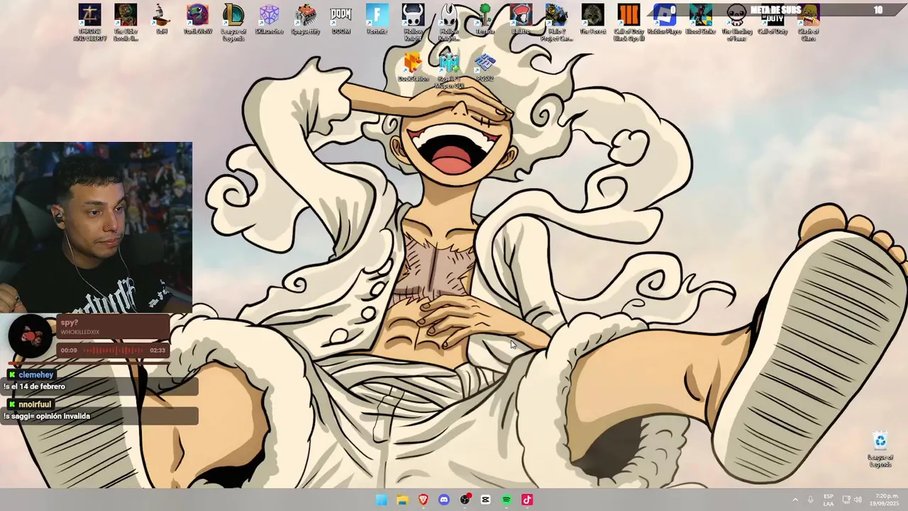The width and height of the screenshot is (908, 511).
Task: Select the TurtleWoW desktop icon
Action: [x=198, y=19]
